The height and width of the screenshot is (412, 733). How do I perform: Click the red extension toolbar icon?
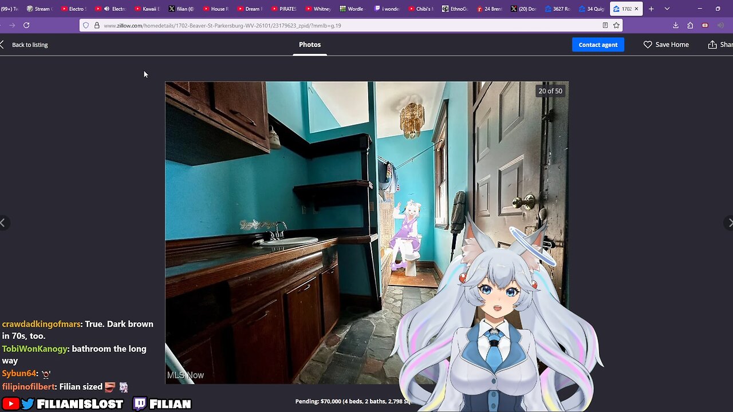(705, 25)
